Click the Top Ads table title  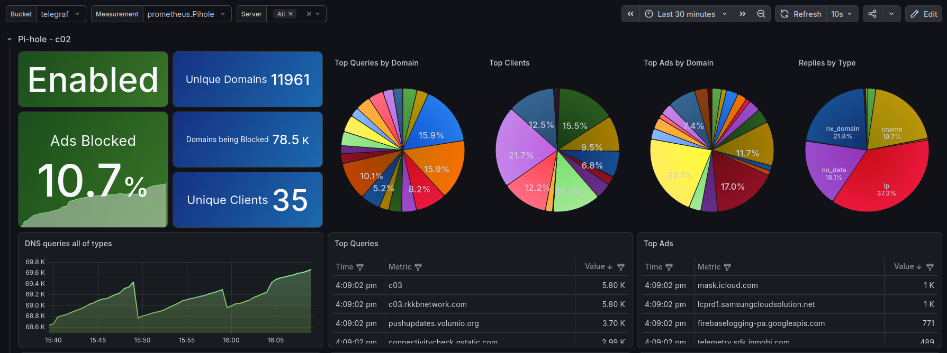[659, 244]
